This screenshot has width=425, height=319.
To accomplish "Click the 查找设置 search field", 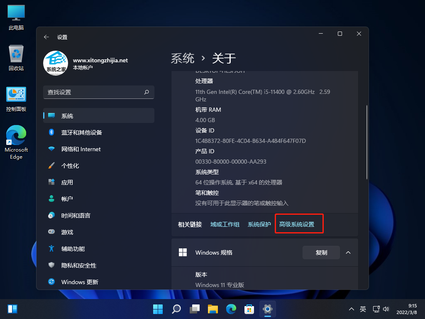I will click(98, 92).
